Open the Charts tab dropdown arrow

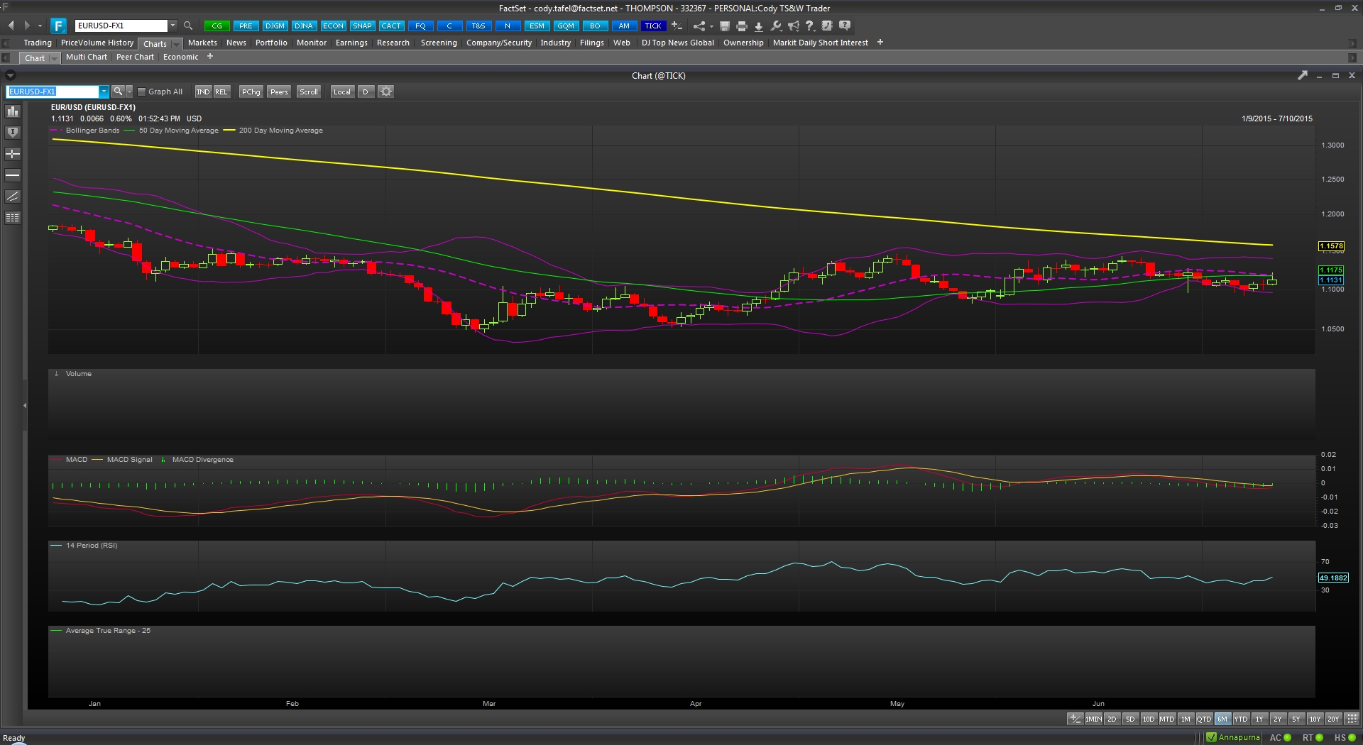click(x=176, y=44)
